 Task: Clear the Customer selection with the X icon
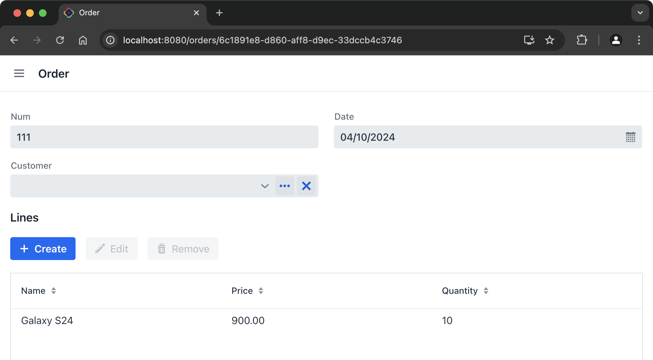coord(306,186)
